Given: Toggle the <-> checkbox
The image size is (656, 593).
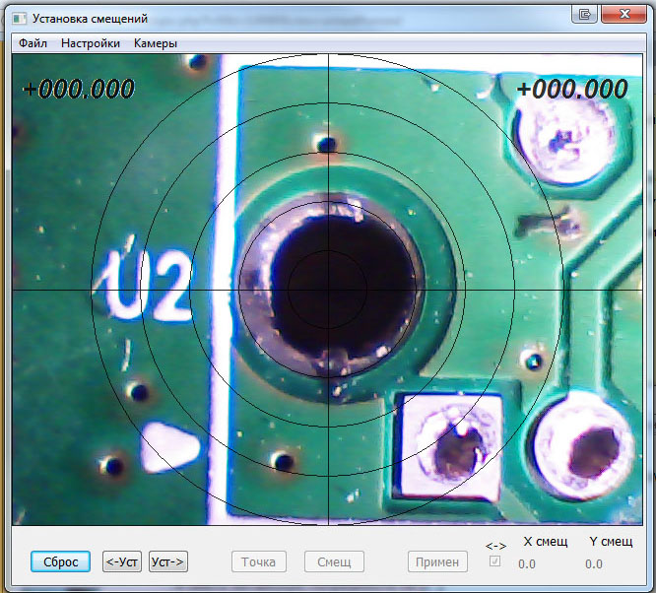Looking at the screenshot, I should pyautogui.click(x=494, y=560).
